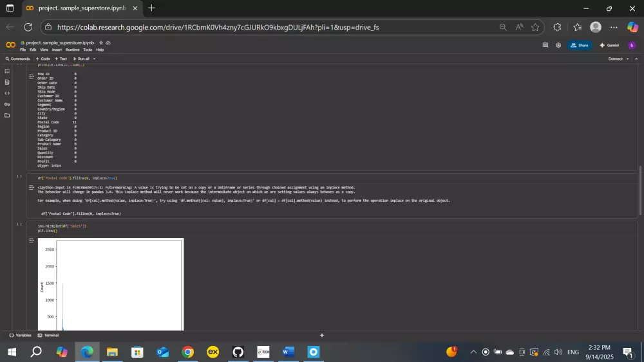The height and width of the screenshot is (362, 644).
Task: Toggle output options of the isnull cell
Action: tap(31, 77)
